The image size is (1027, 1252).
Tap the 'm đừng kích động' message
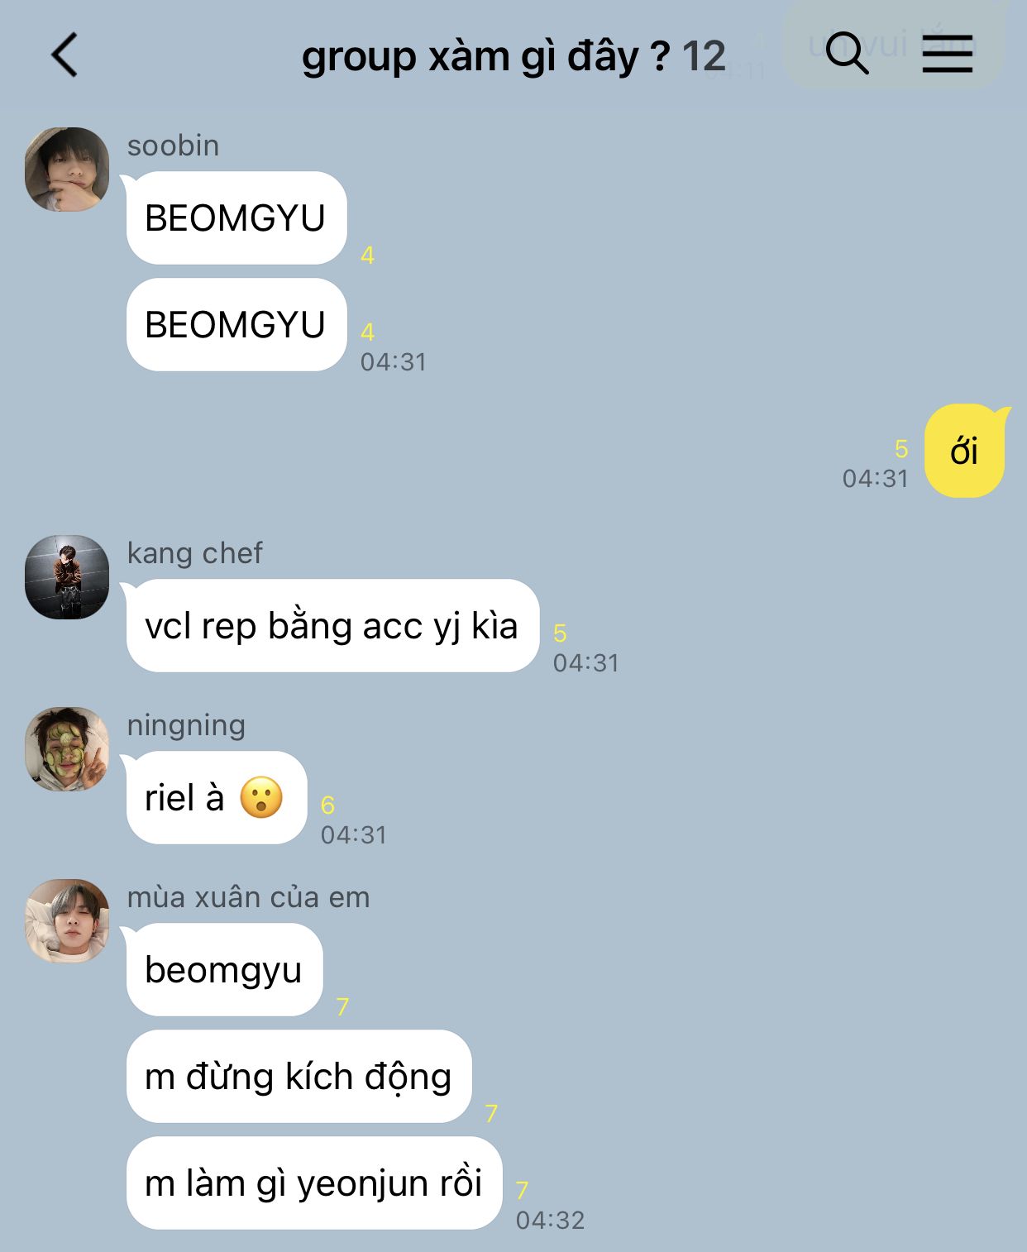coord(299,1077)
